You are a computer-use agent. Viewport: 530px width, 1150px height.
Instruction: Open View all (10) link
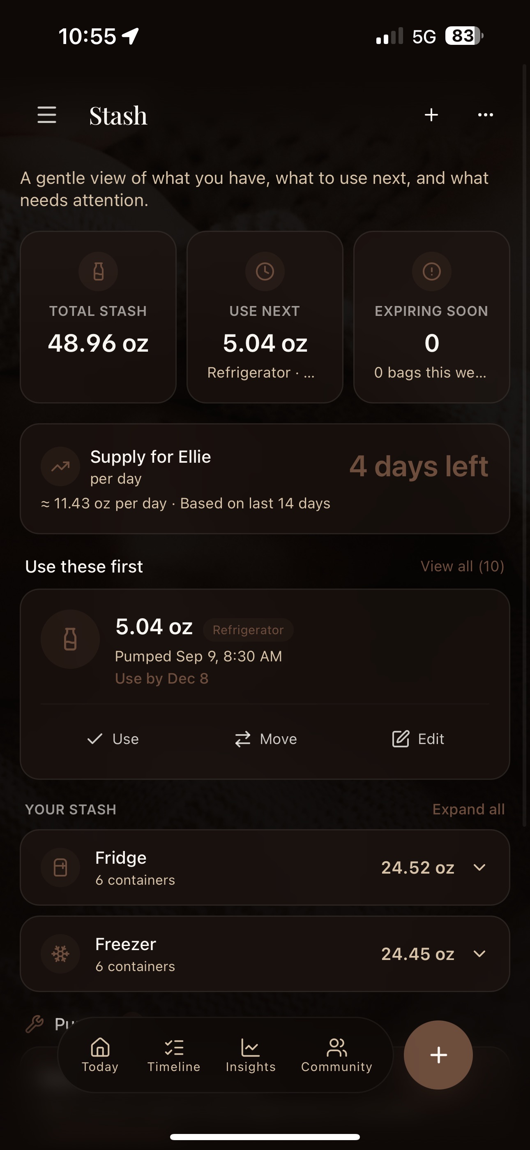pyautogui.click(x=462, y=566)
